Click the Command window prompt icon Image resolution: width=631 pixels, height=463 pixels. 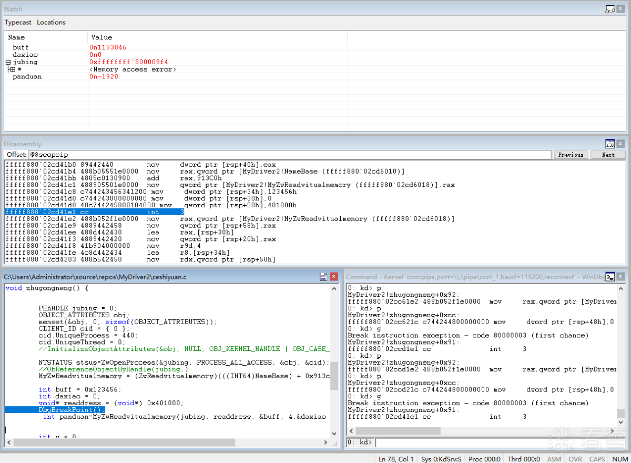click(610, 277)
